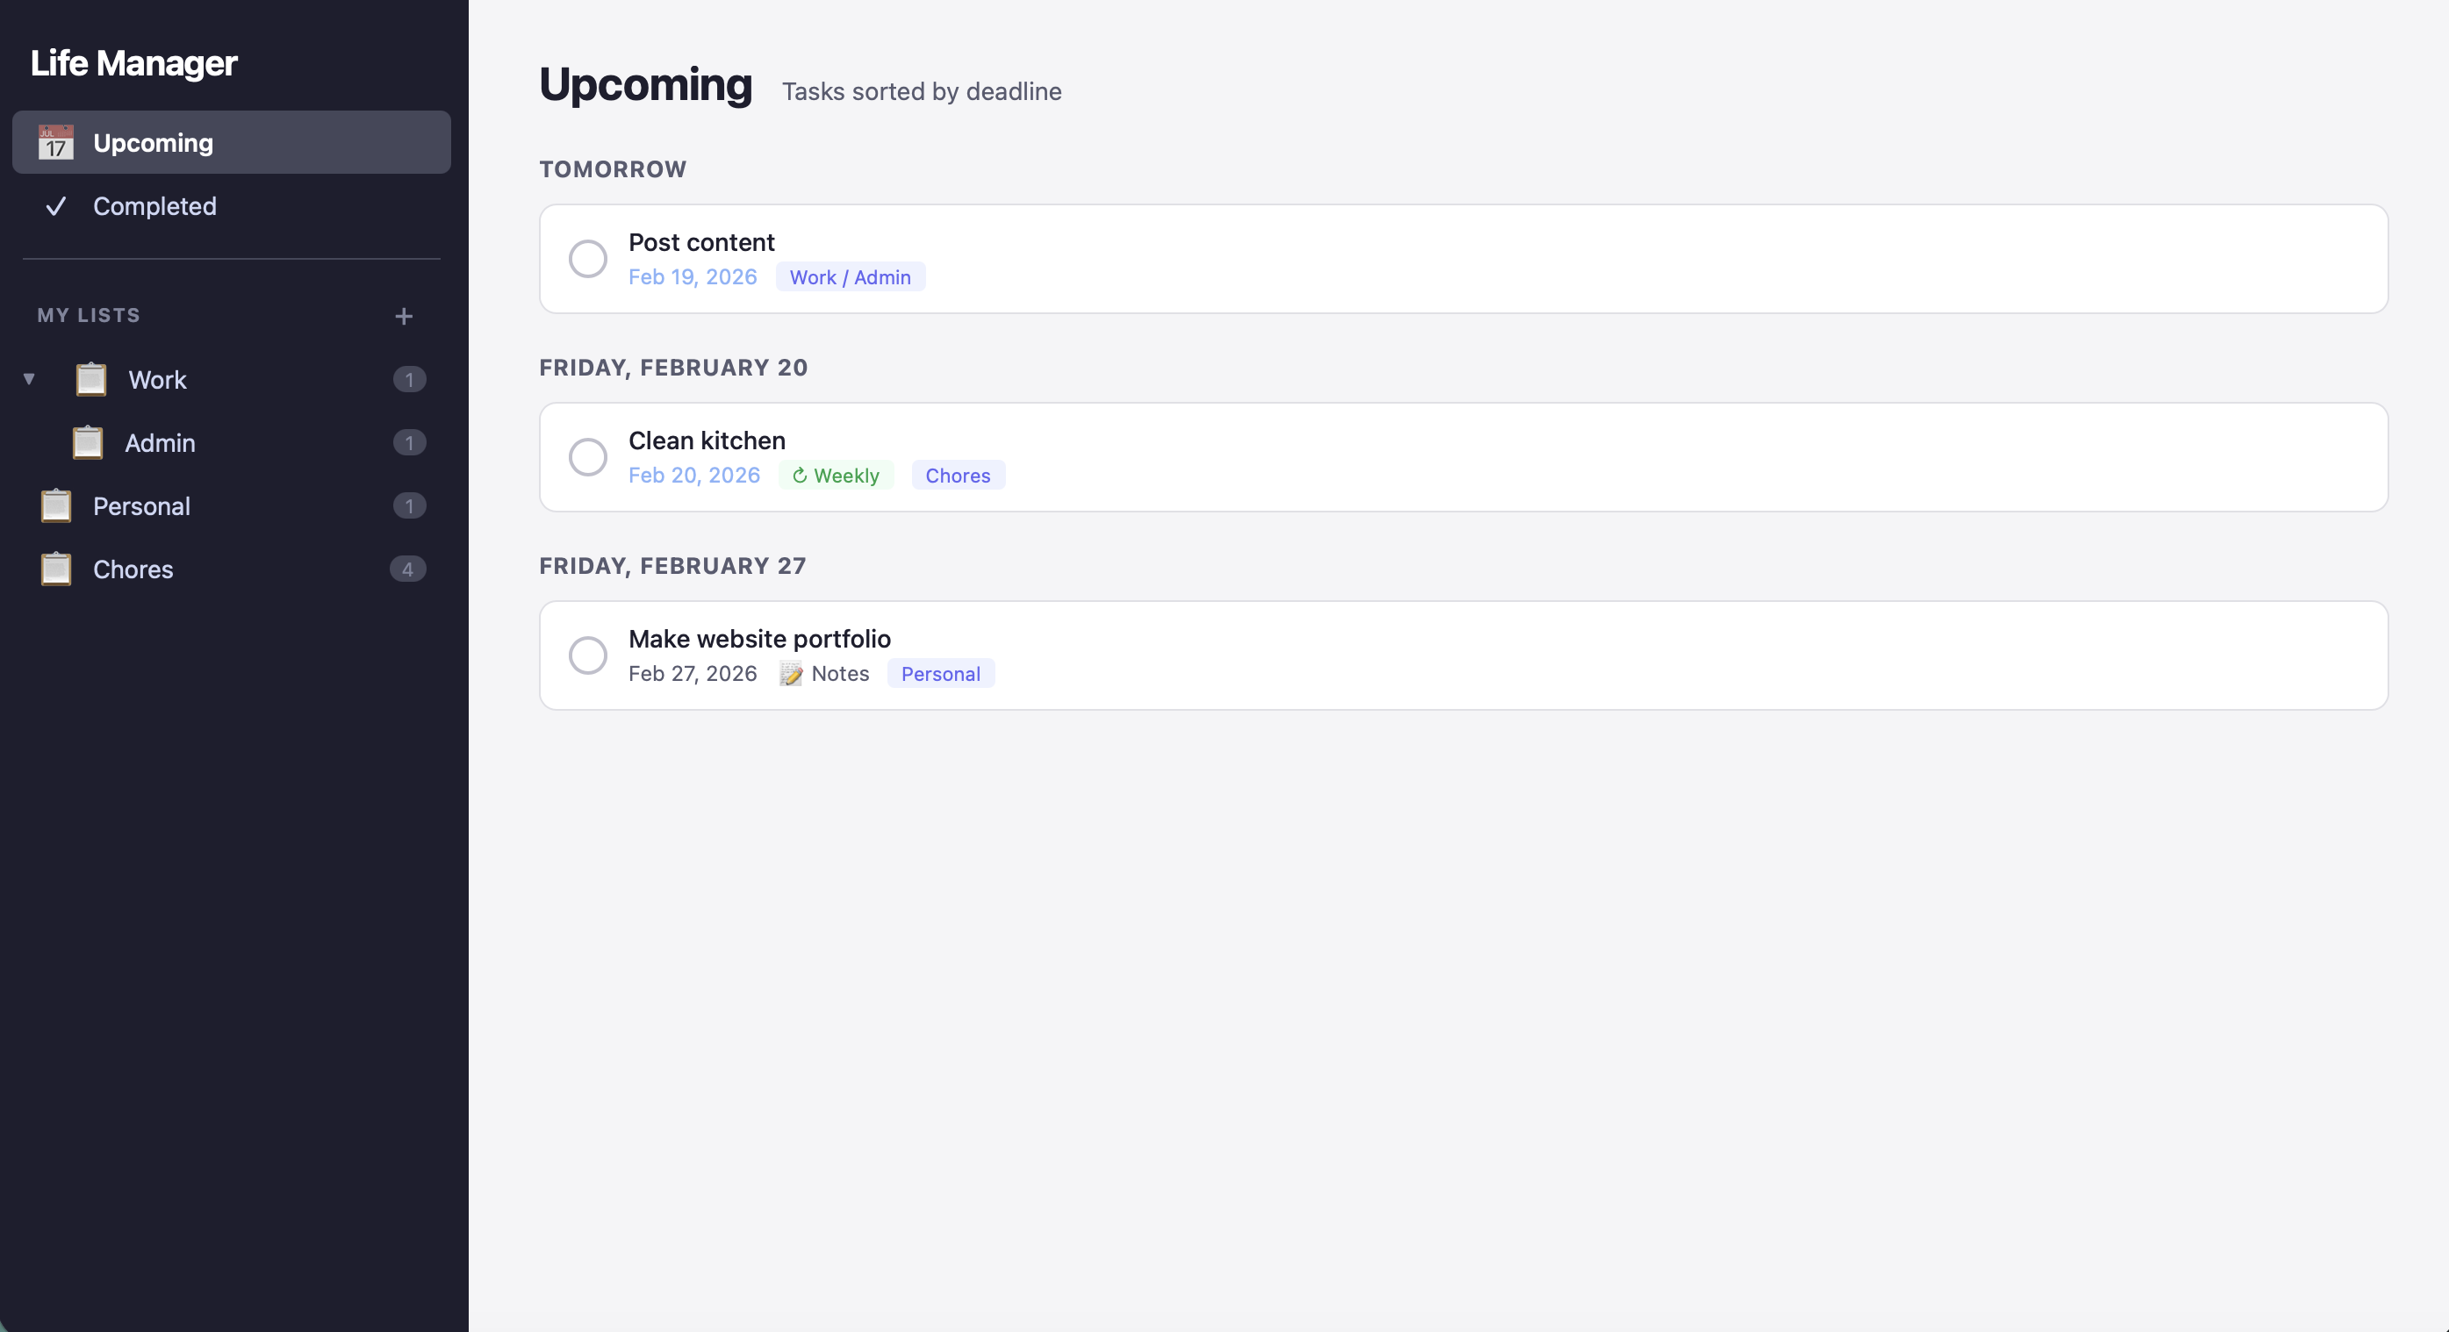
Task: Check off the Clean kitchen task
Action: click(x=588, y=457)
